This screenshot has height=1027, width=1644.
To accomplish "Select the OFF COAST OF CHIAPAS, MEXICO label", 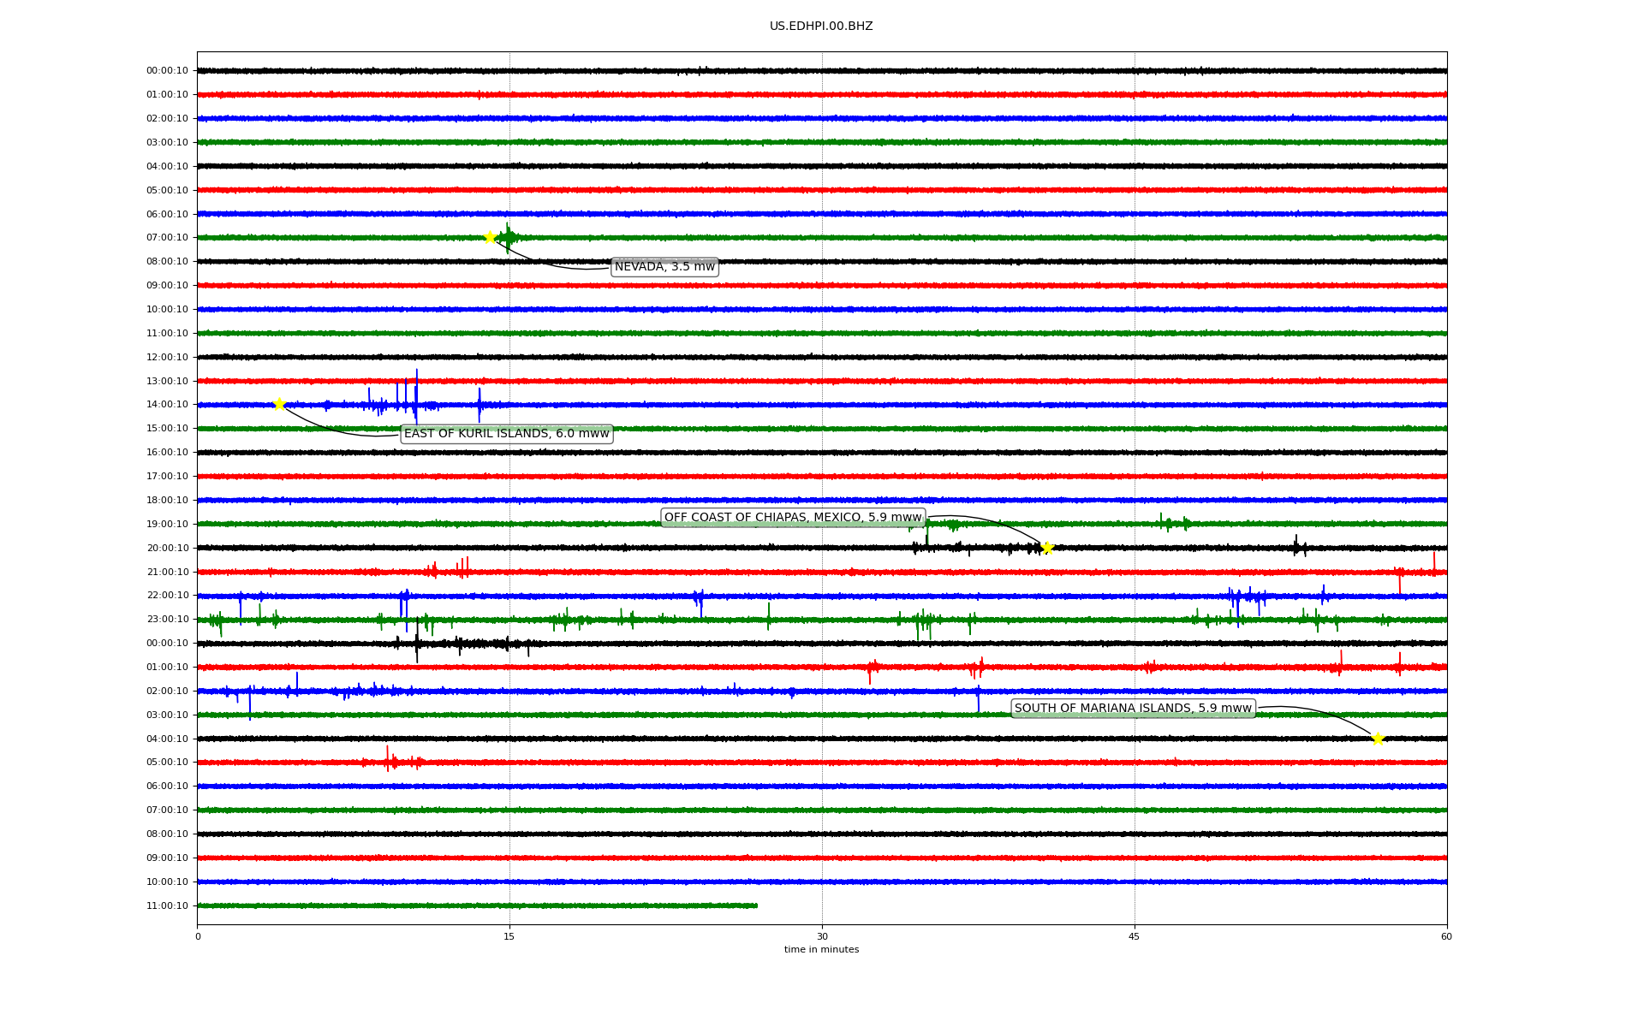I will 793,517.
